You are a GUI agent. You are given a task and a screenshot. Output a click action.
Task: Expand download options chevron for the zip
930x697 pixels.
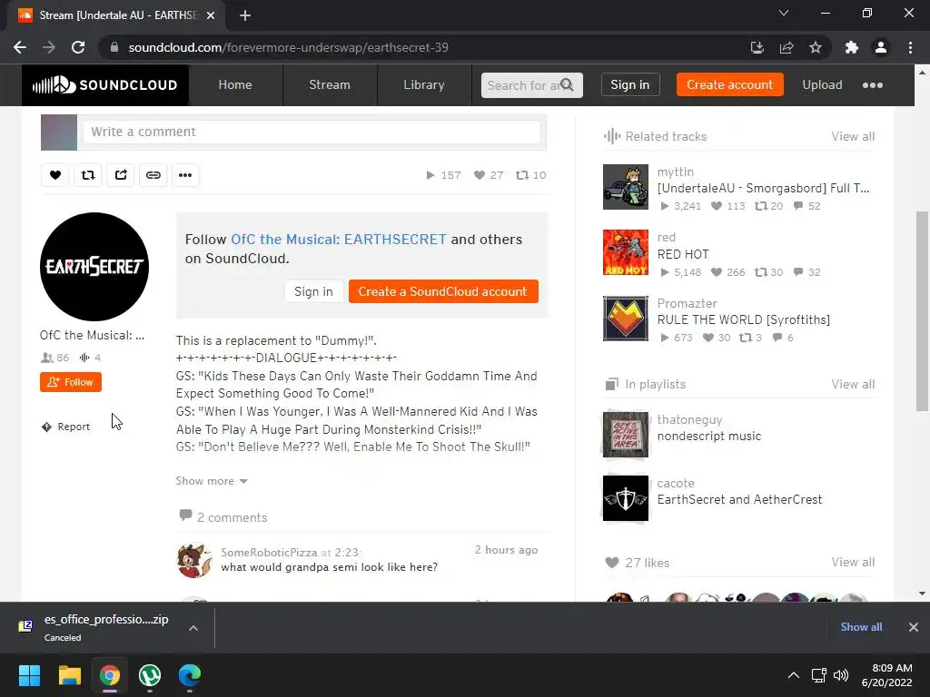(x=193, y=628)
